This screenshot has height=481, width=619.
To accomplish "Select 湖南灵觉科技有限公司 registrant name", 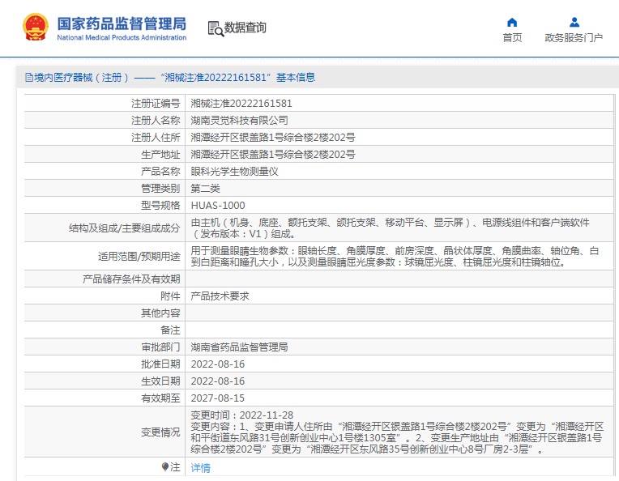I will [239, 121].
